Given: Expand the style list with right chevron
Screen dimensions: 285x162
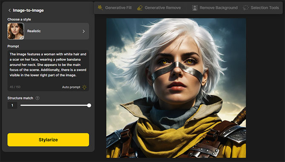Looking at the screenshot, I should (84, 31).
